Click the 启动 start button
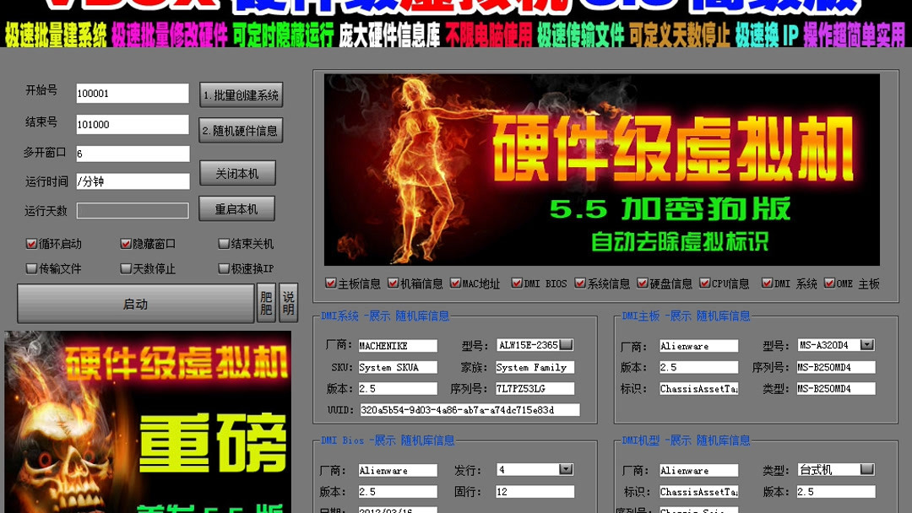The image size is (912, 513). pyautogui.click(x=135, y=304)
